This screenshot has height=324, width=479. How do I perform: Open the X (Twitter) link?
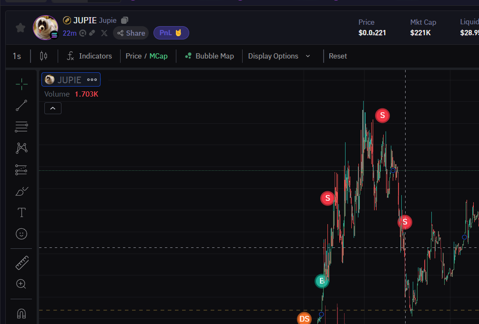pos(104,33)
